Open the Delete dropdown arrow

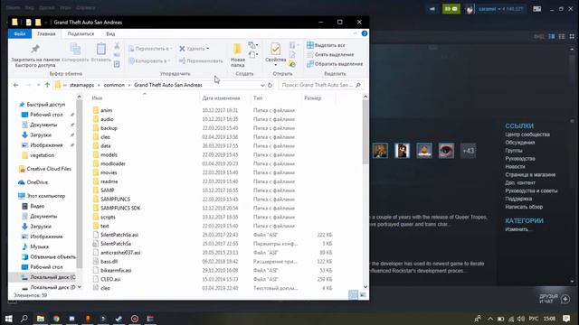point(208,49)
